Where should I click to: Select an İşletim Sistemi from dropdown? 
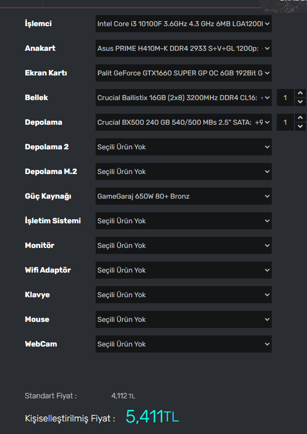(183, 221)
